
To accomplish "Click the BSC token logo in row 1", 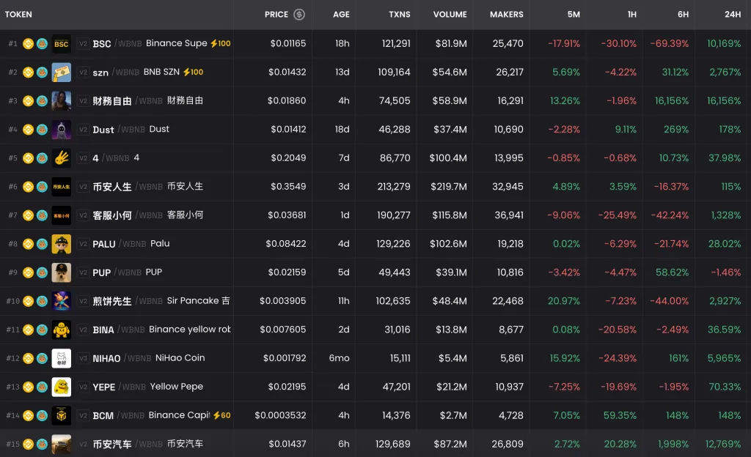I will pyautogui.click(x=62, y=44).
